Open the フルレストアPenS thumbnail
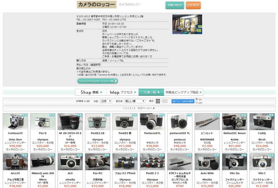The image size is (278, 188). click(x=125, y=162)
